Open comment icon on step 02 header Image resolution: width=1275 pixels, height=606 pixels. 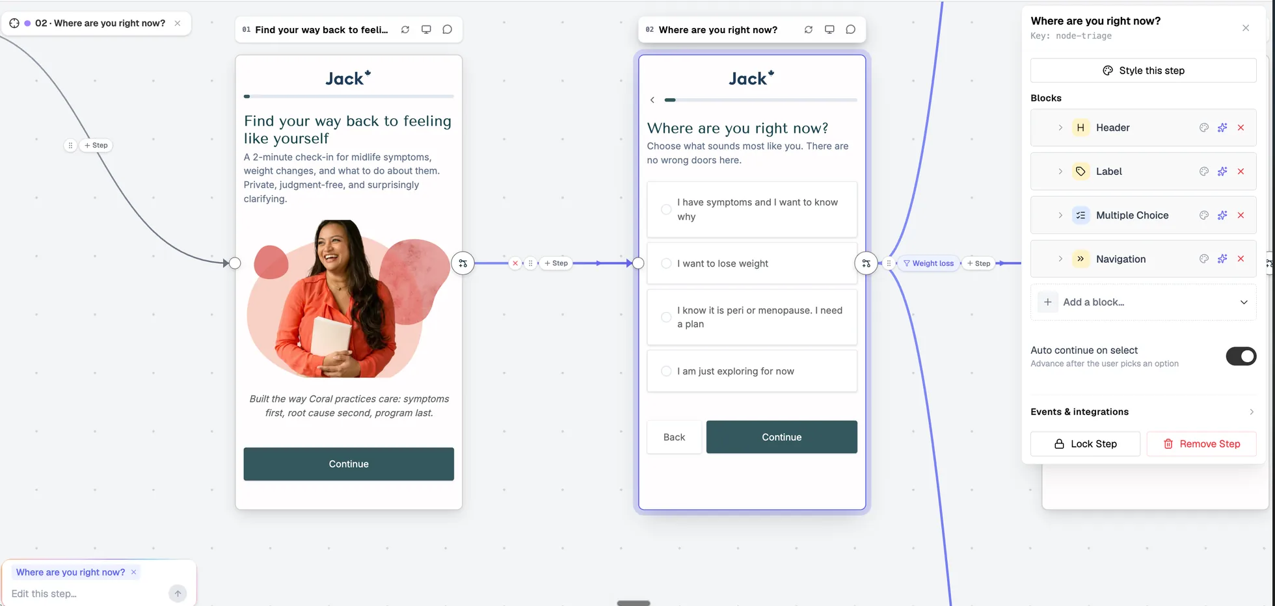pos(850,29)
